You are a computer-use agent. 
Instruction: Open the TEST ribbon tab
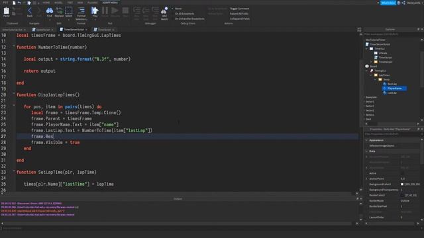coord(70,3)
